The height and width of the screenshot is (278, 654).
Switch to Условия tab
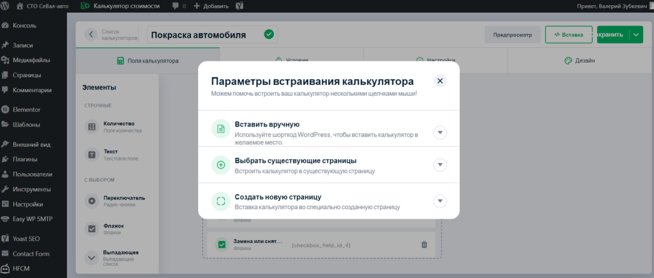click(x=291, y=61)
